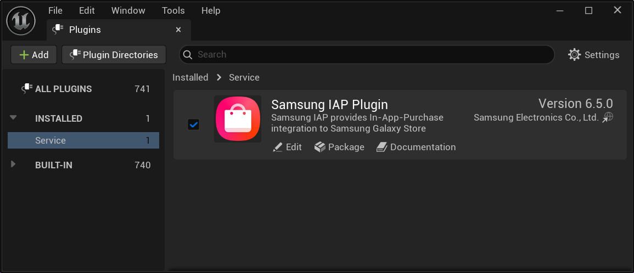Click the Add plugin button

point(33,55)
